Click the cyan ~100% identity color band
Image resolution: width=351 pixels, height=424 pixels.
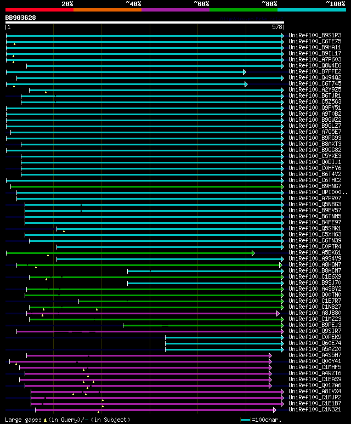pyautogui.click(x=312, y=10)
